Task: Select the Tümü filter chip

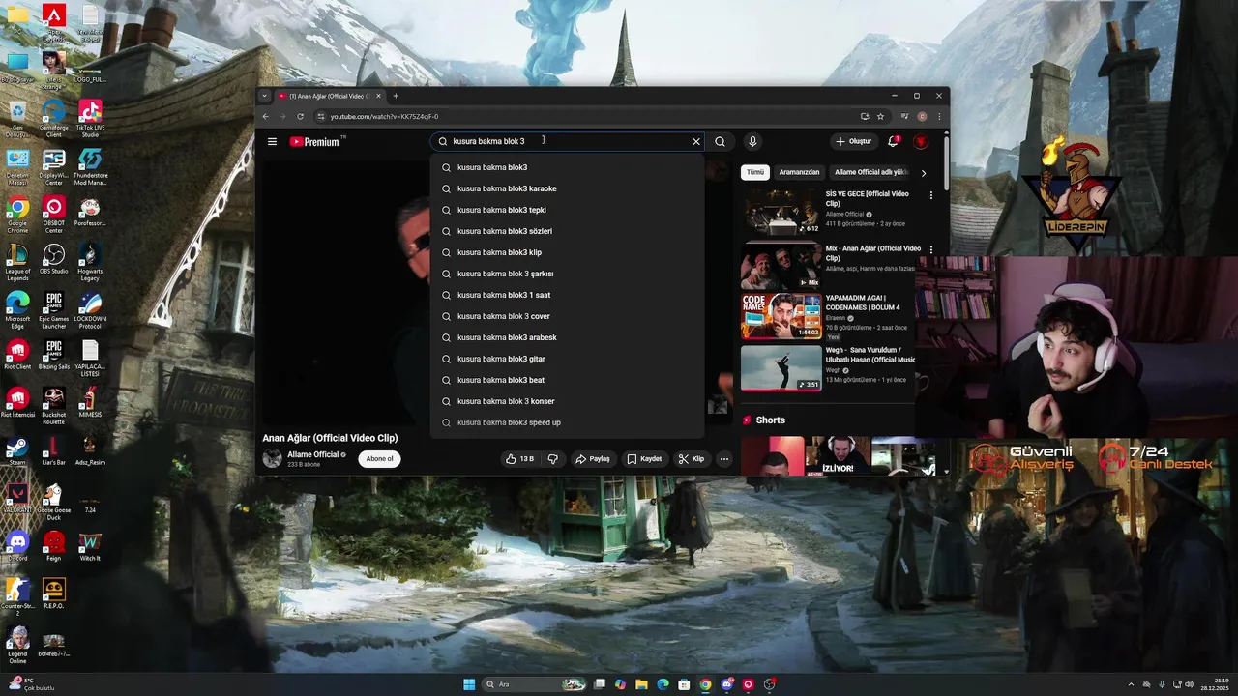Action: coord(754,172)
